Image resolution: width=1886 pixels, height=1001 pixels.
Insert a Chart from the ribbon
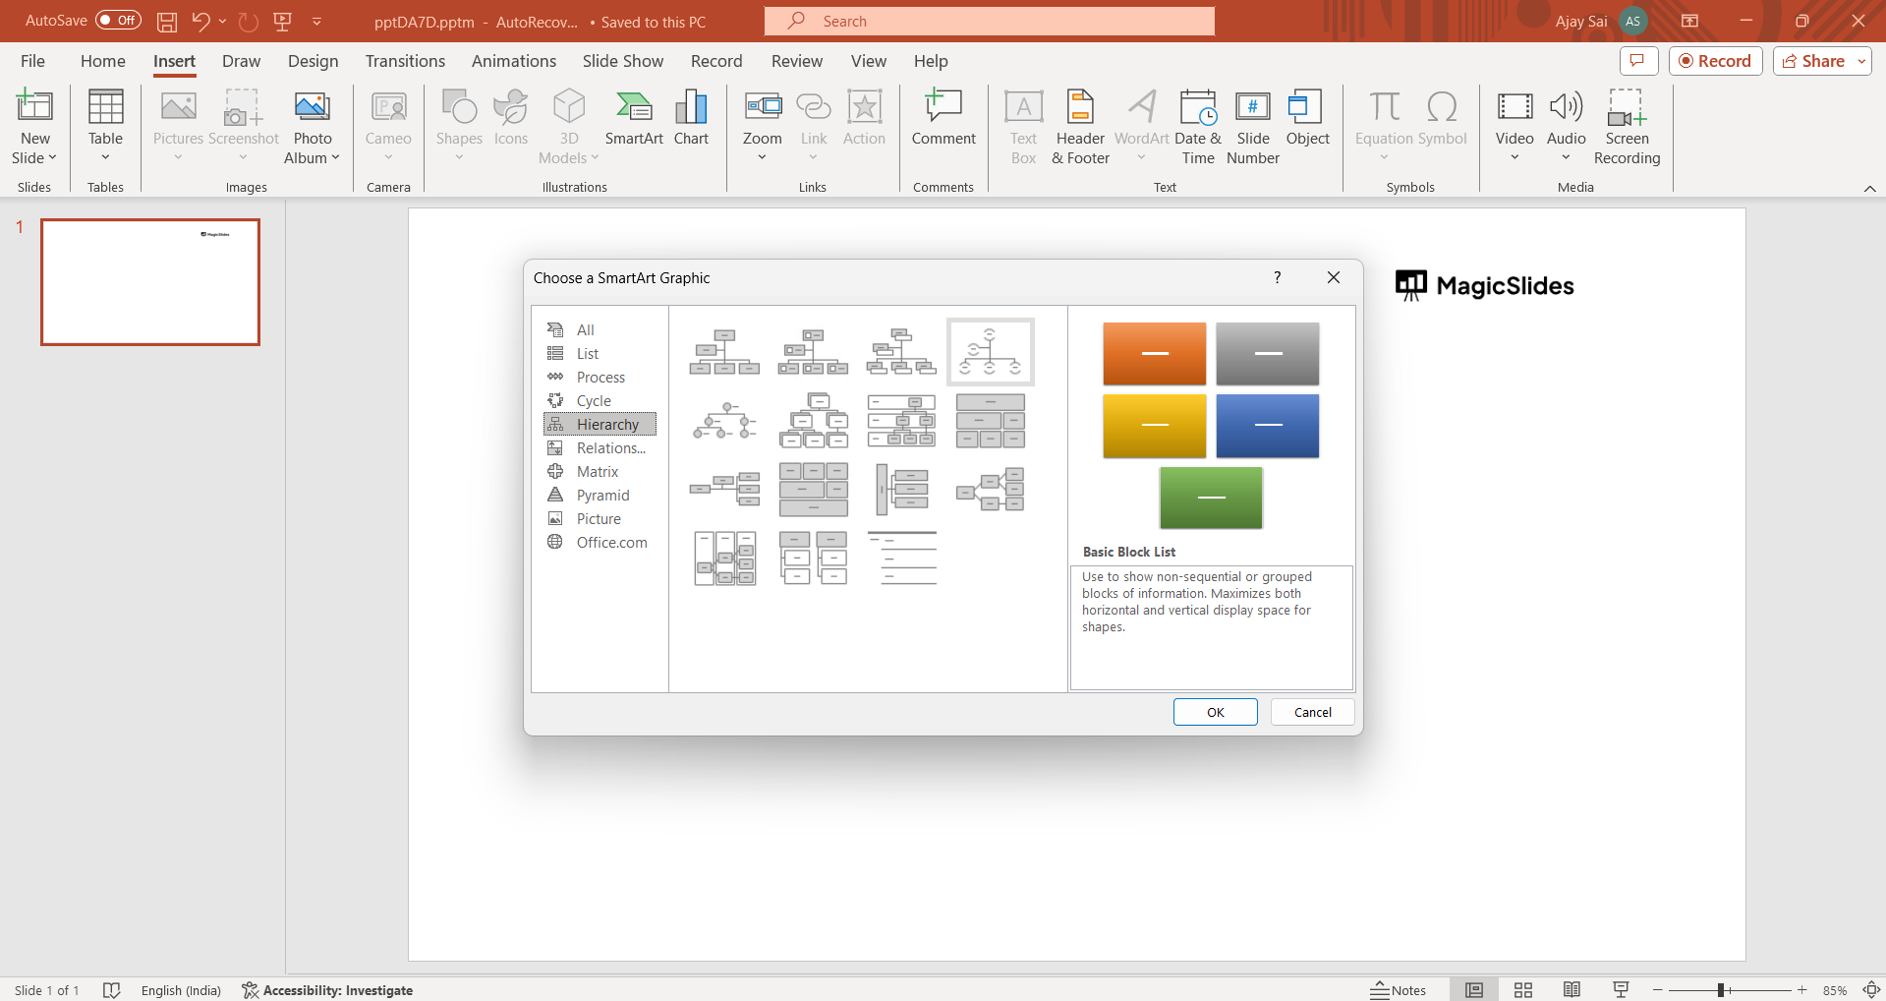pos(691,118)
